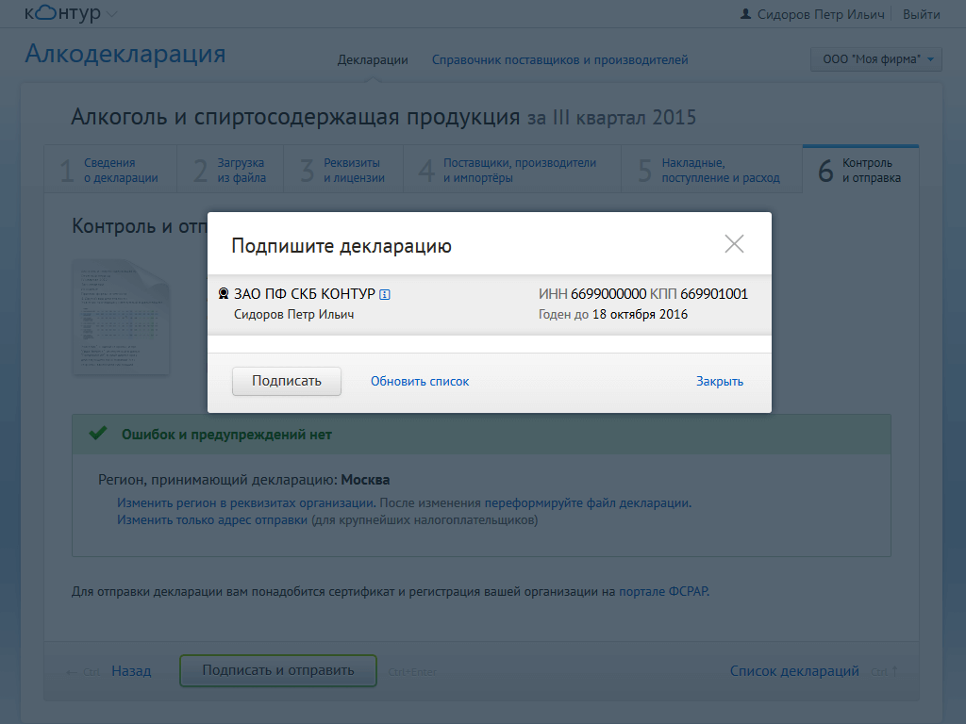Click the Подписать button in the dialog
The width and height of the screenshot is (966, 724).
(287, 381)
